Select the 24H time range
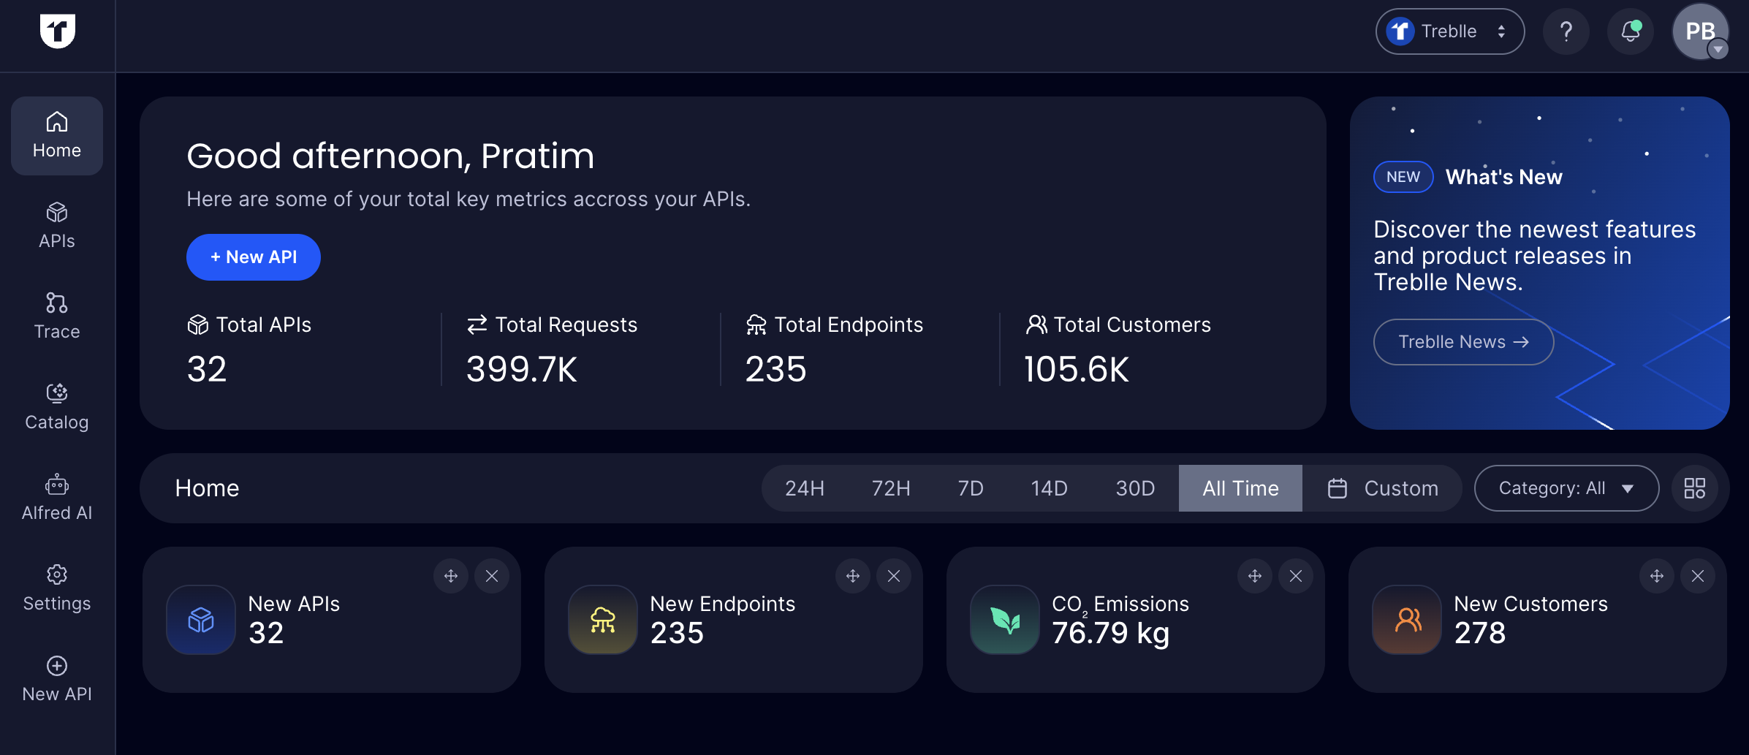 coord(804,488)
